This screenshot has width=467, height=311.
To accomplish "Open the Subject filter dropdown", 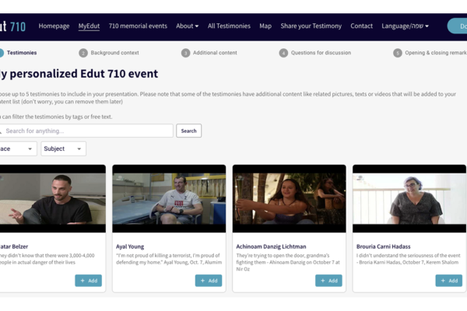I will (64, 149).
